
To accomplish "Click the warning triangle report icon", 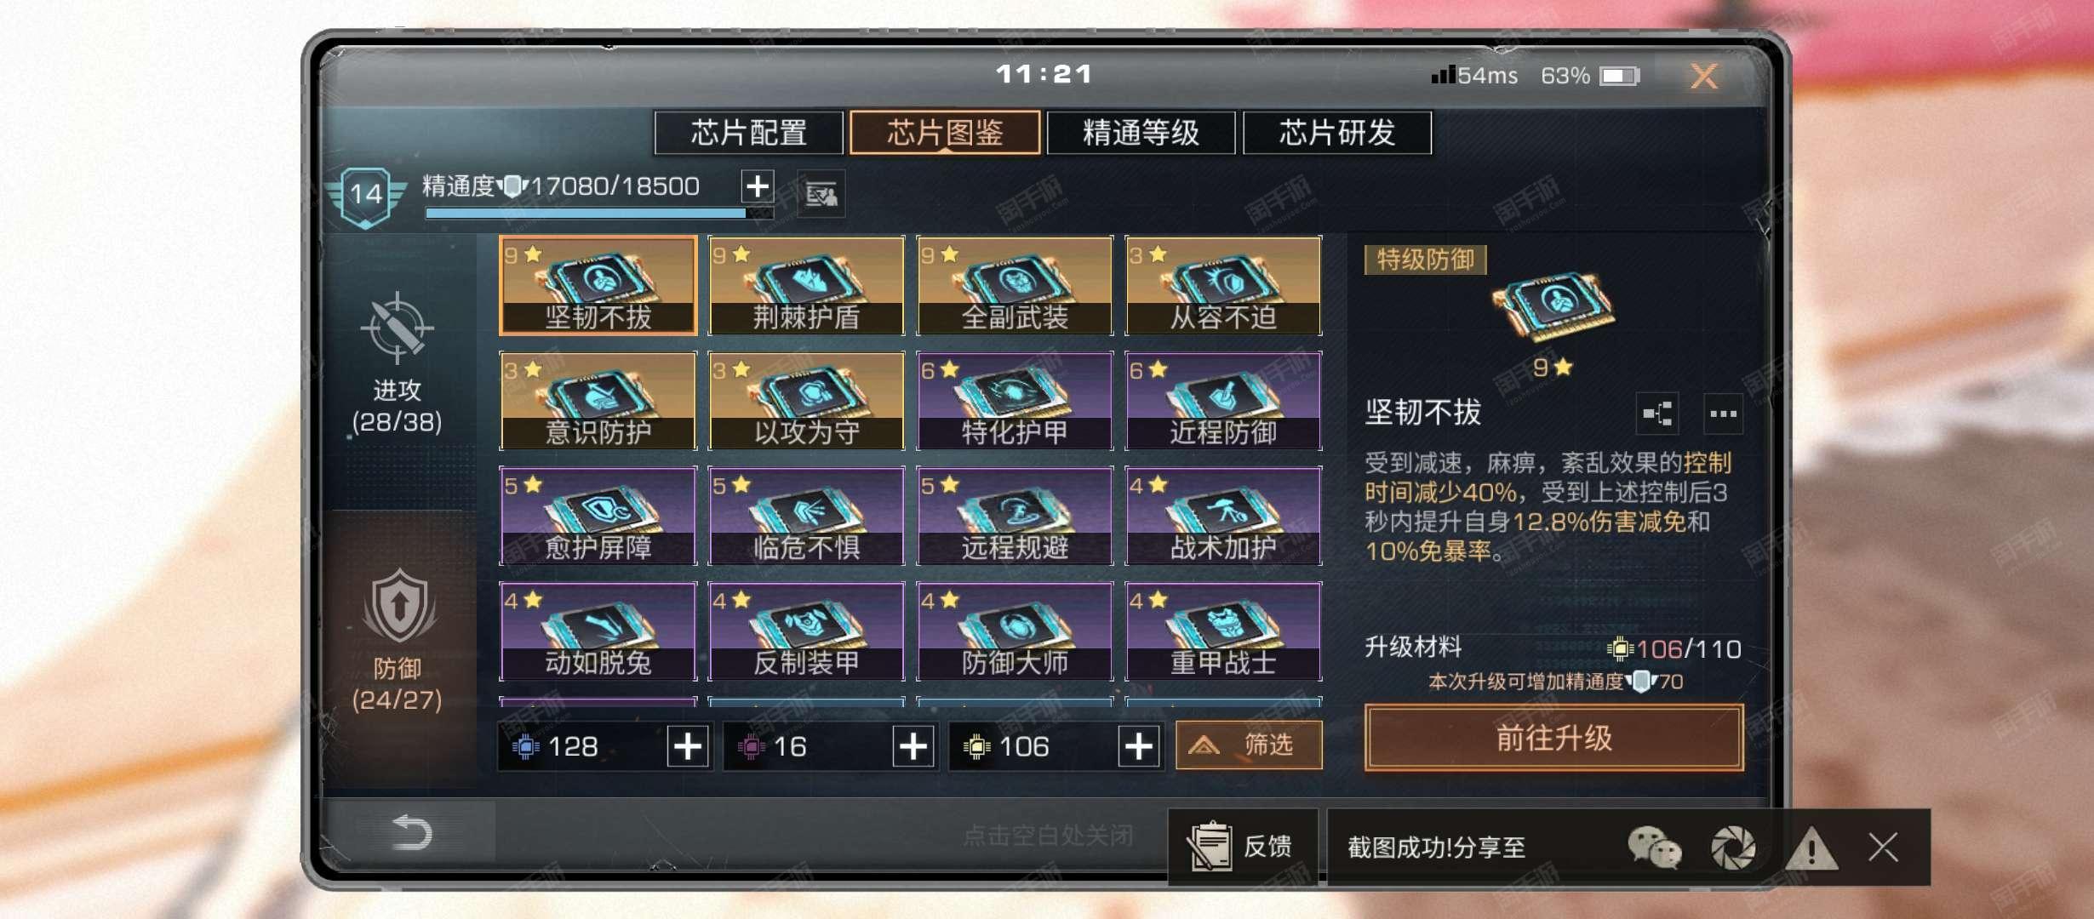I will pyautogui.click(x=1811, y=848).
